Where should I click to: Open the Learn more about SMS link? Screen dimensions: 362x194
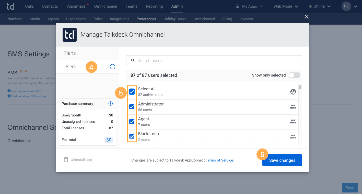coord(26,91)
